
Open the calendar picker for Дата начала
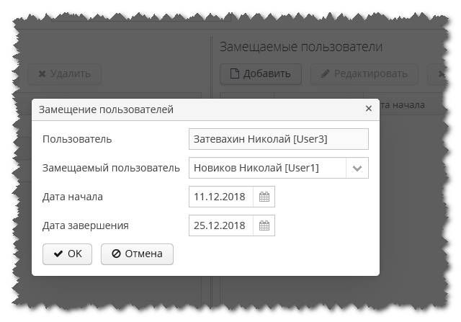264,197
